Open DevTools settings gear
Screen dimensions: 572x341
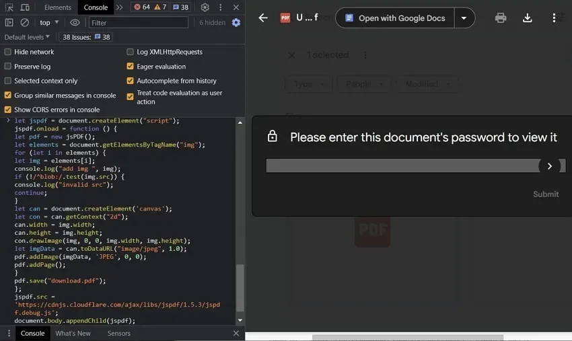[x=205, y=7]
